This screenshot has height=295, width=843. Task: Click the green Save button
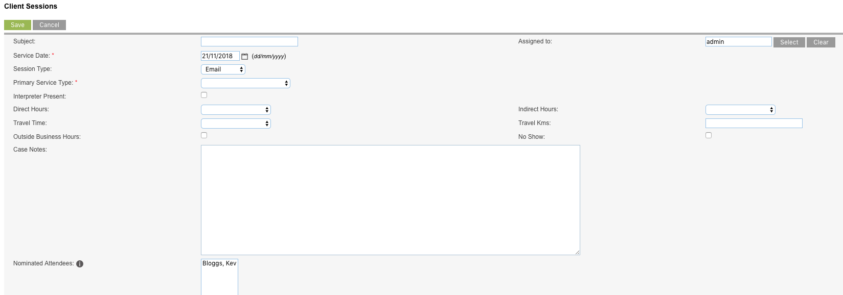click(17, 25)
